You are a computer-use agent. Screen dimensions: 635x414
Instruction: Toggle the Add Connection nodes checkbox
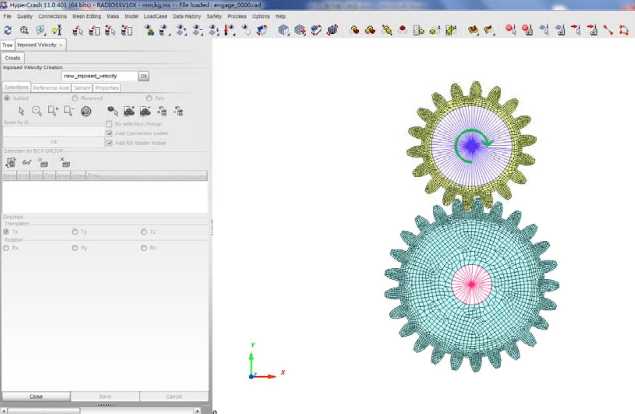109,134
